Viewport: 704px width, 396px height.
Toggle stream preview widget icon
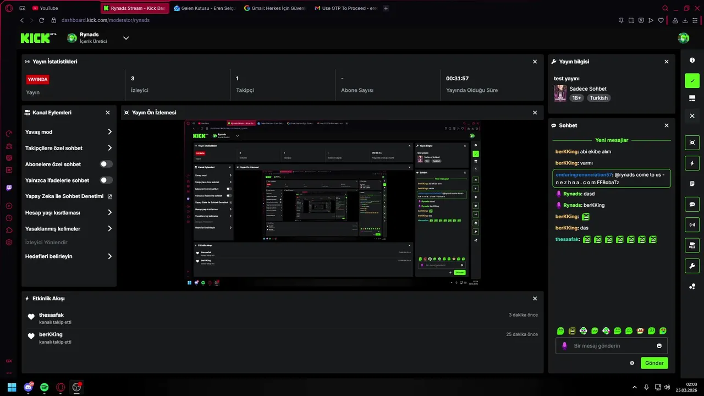click(x=692, y=142)
